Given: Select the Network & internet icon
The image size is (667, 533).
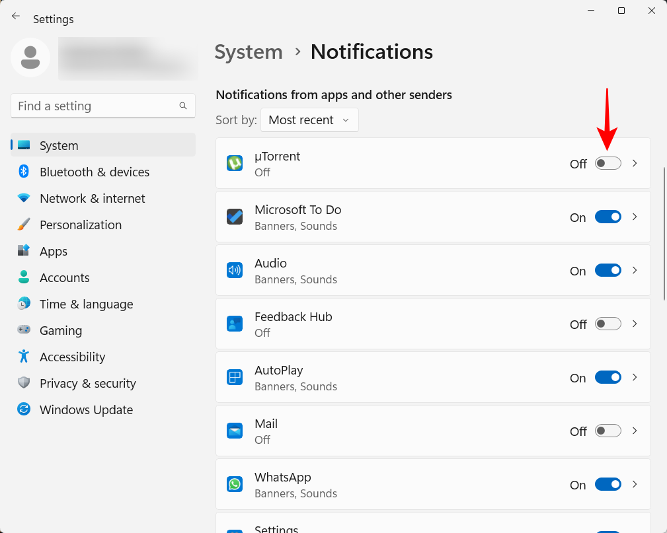Looking at the screenshot, I should click(x=24, y=198).
